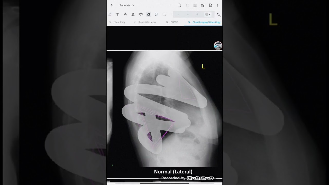Select the comment note tool

pos(141,14)
